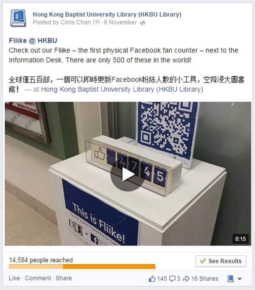
Task: Expand the post-as dropdown arrow
Action: [x=240, y=279]
